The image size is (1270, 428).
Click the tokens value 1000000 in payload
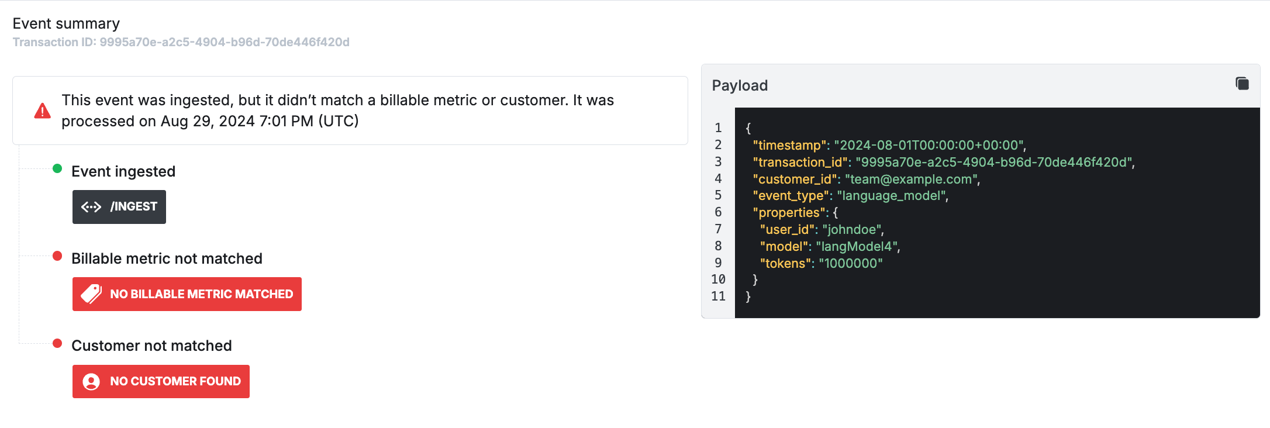pos(851,263)
